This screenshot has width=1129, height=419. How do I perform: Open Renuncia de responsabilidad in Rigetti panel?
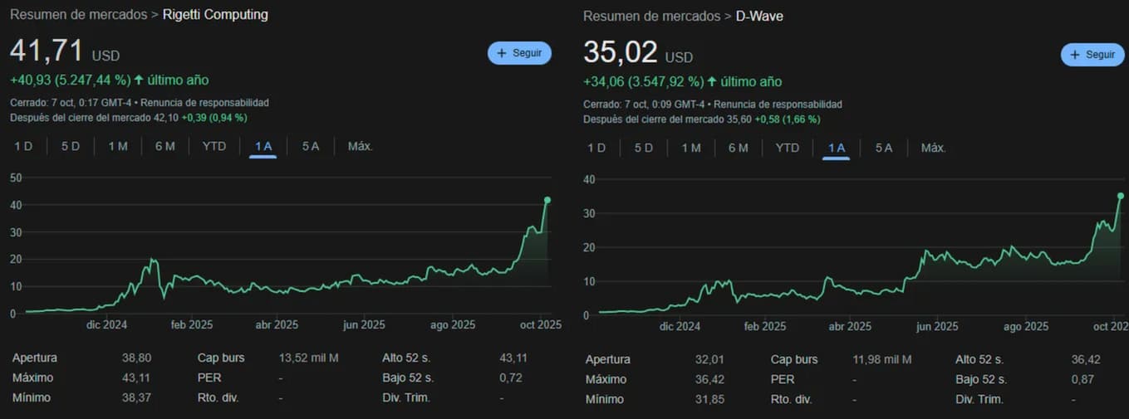coord(204,103)
